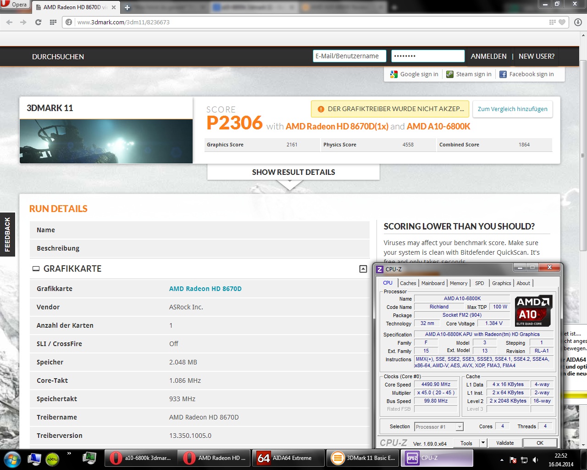This screenshot has height=470, width=587.
Task: Open network tray icon
Action: click(524, 460)
